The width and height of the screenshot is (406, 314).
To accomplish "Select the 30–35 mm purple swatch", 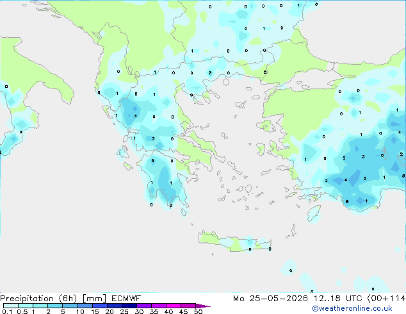I will (143, 306).
